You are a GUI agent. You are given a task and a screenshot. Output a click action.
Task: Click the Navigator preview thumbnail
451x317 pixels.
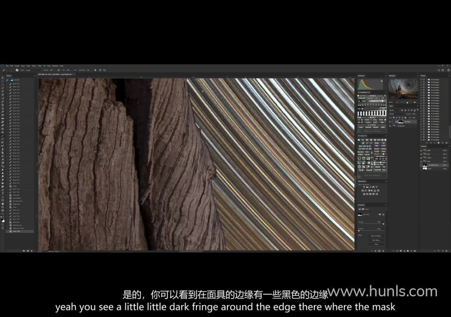pos(403,89)
